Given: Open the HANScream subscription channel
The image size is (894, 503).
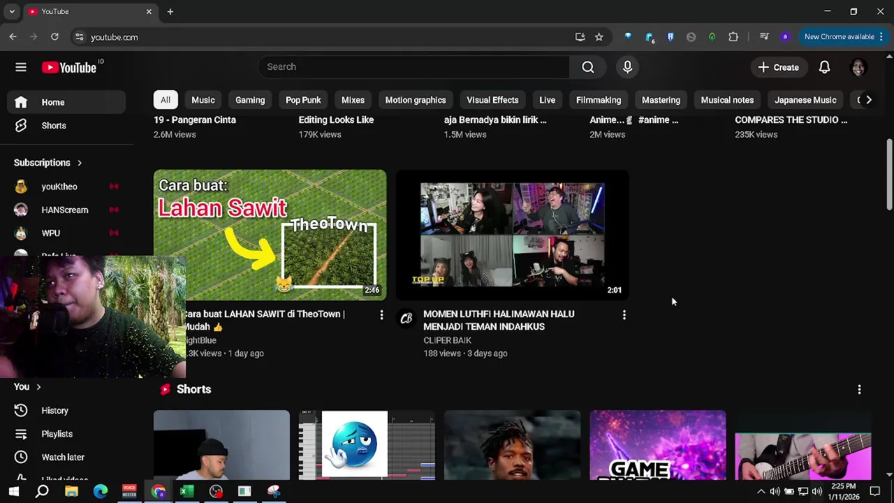Looking at the screenshot, I should coord(66,210).
